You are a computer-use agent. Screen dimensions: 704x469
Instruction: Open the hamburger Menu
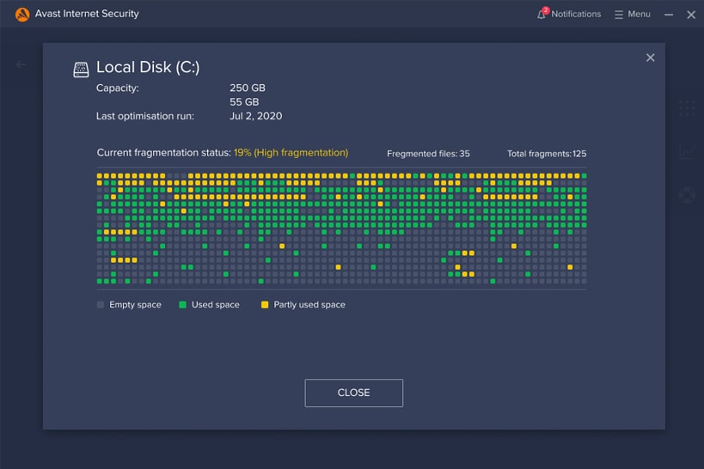pos(632,15)
